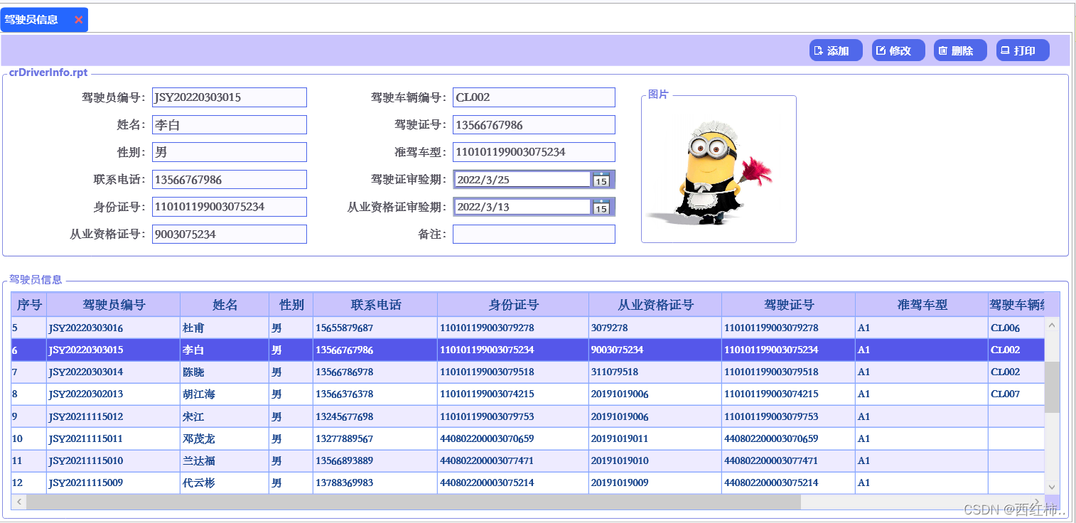1076x523 pixels.
Task: Click the horizontal scrollbar thumb
Action: pyautogui.click(x=414, y=502)
